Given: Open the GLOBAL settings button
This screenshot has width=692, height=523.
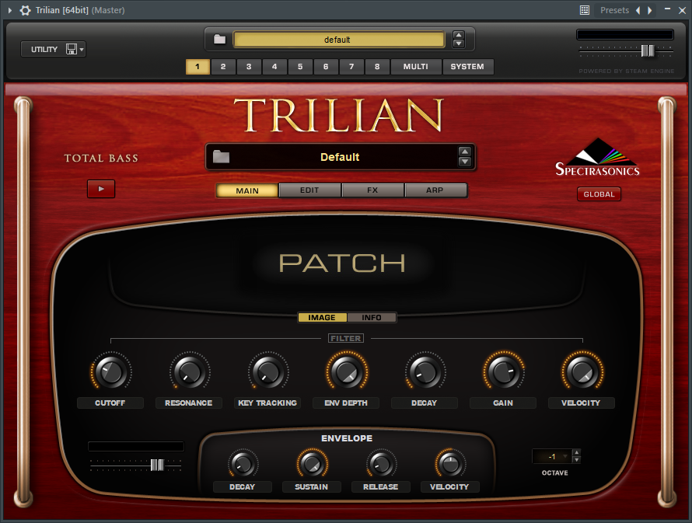Looking at the screenshot, I should click(x=599, y=194).
